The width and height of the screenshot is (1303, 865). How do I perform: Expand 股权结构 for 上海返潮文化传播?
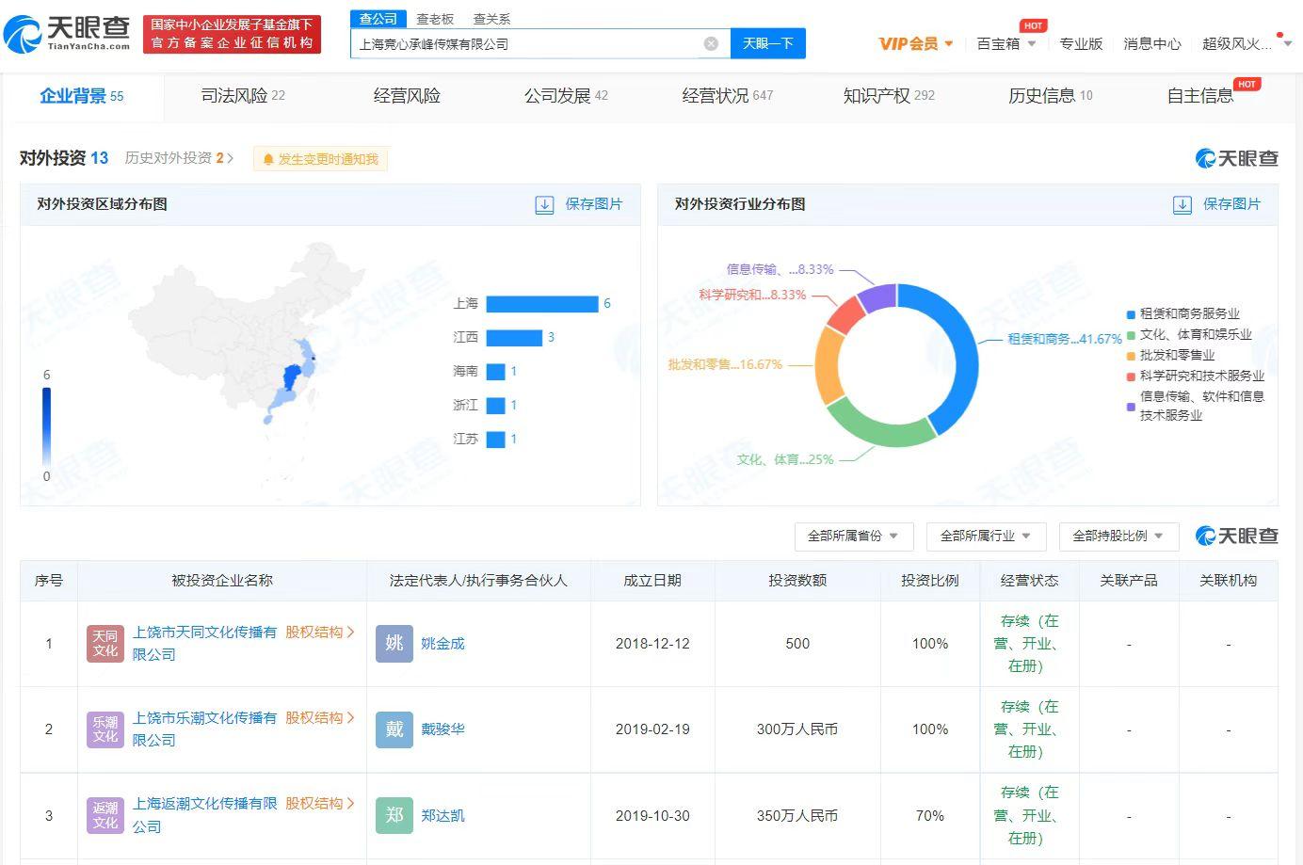pos(320,804)
